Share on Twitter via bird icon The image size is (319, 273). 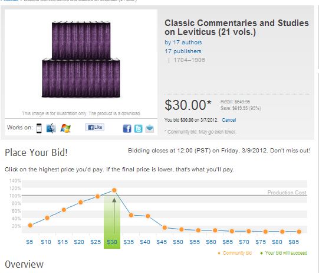click(x=139, y=129)
